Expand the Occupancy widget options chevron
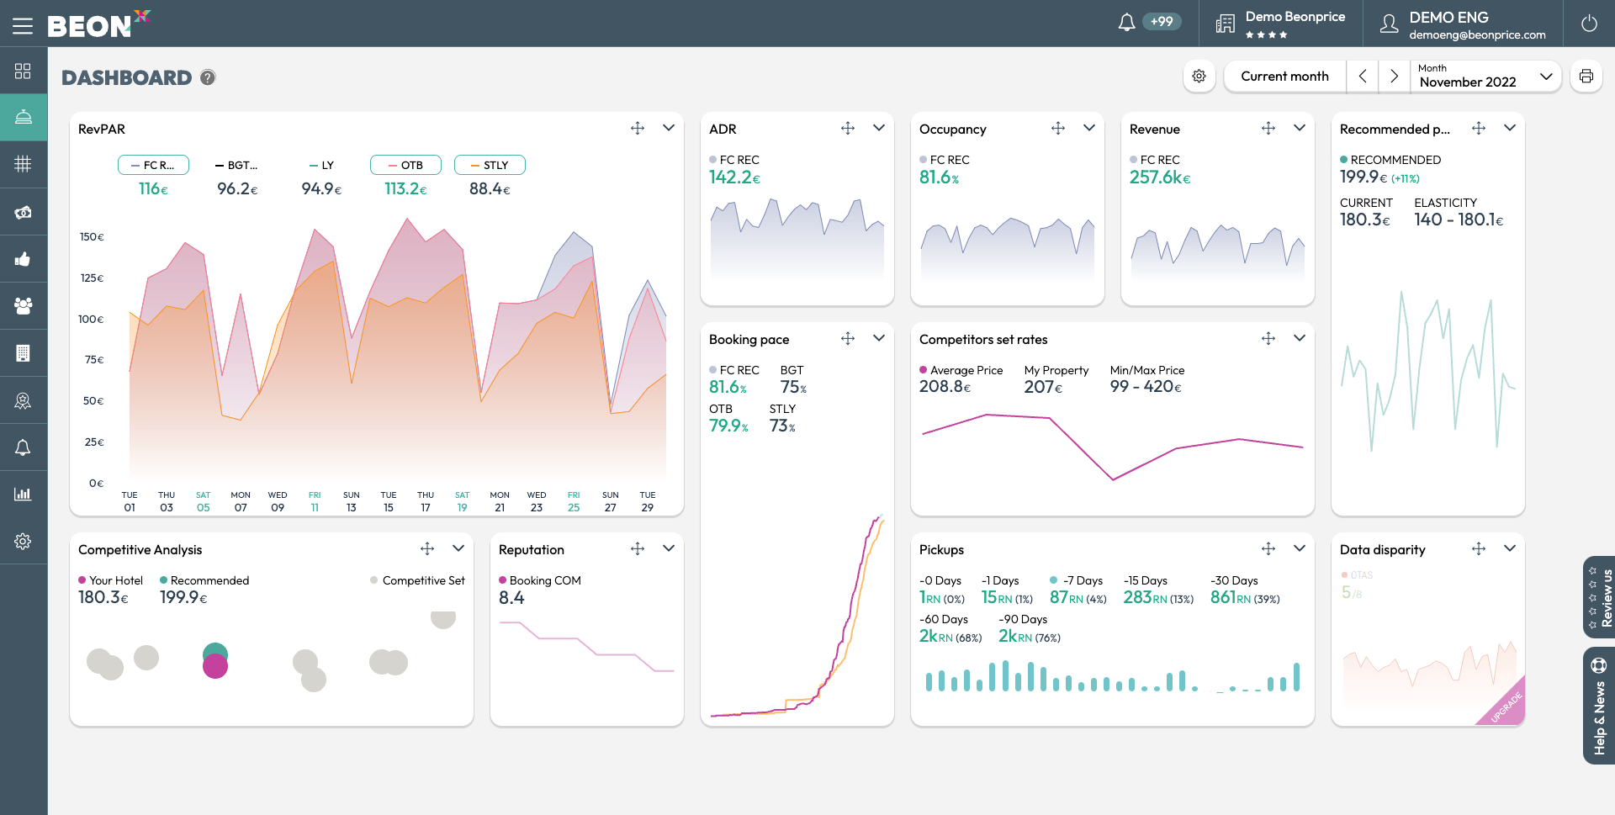 [x=1089, y=128]
